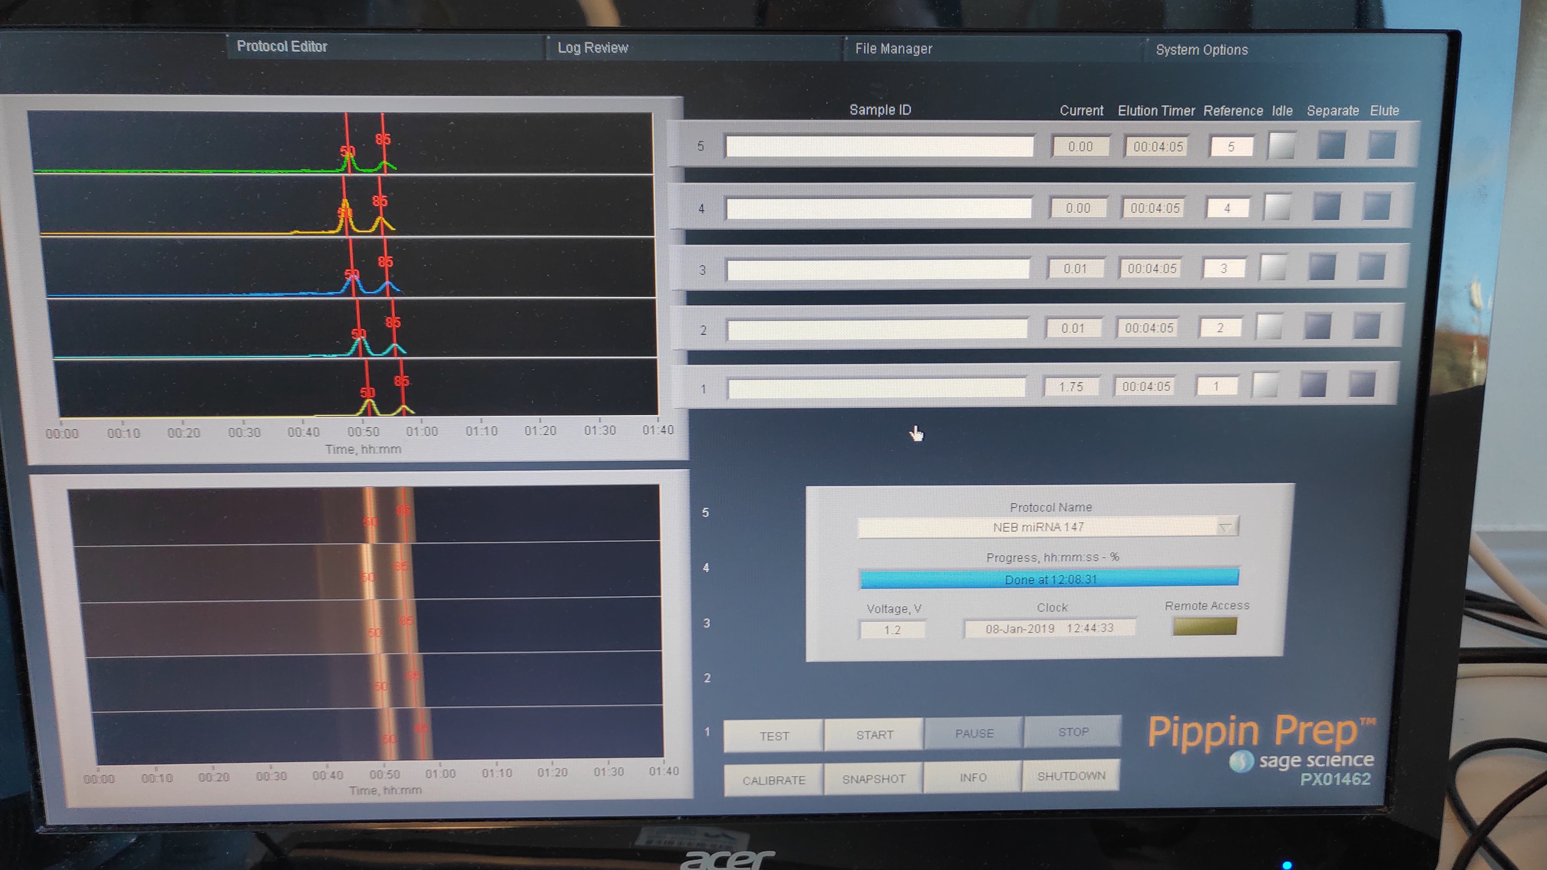Viewport: 1547px width, 870px height.
Task: Take a SNAPSHOT of the run
Action: [x=873, y=779]
